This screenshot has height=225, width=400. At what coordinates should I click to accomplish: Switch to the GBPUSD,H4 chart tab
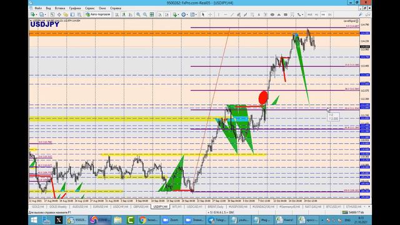pos(141,207)
